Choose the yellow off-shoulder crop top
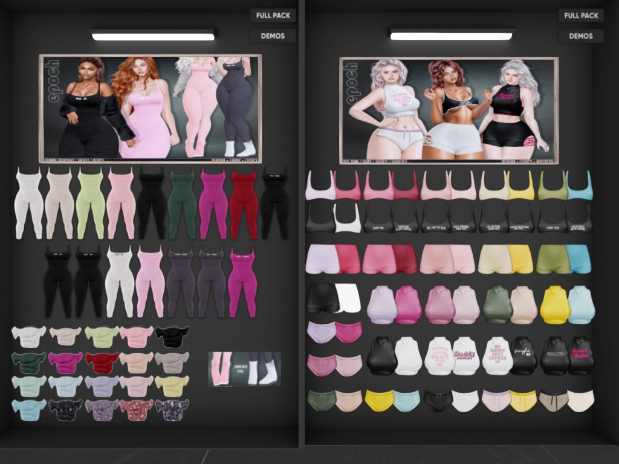 [172, 385]
